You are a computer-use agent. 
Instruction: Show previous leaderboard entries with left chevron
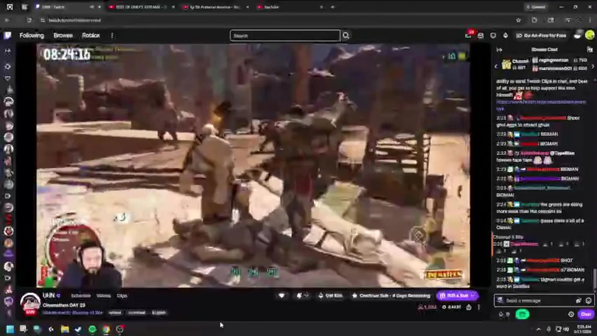point(496,67)
